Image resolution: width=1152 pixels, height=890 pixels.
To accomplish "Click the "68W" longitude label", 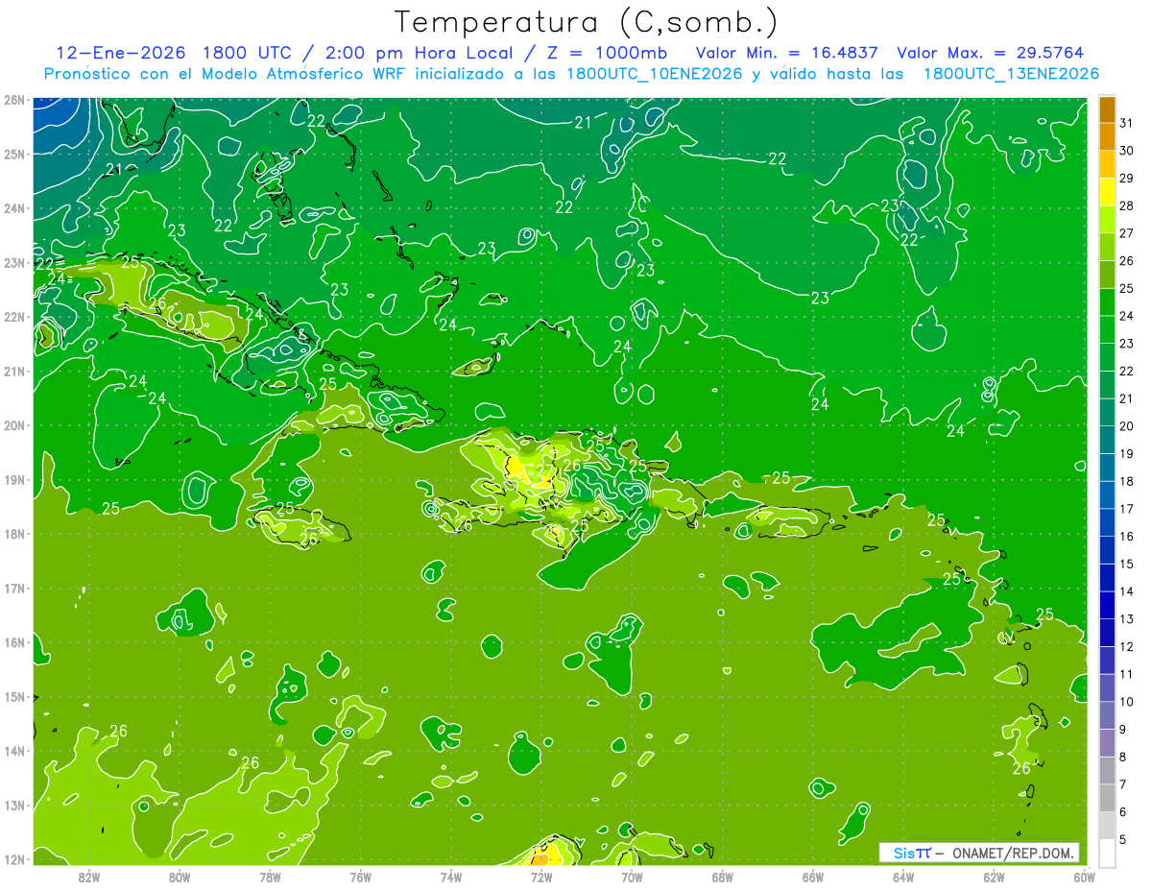I will tap(723, 876).
